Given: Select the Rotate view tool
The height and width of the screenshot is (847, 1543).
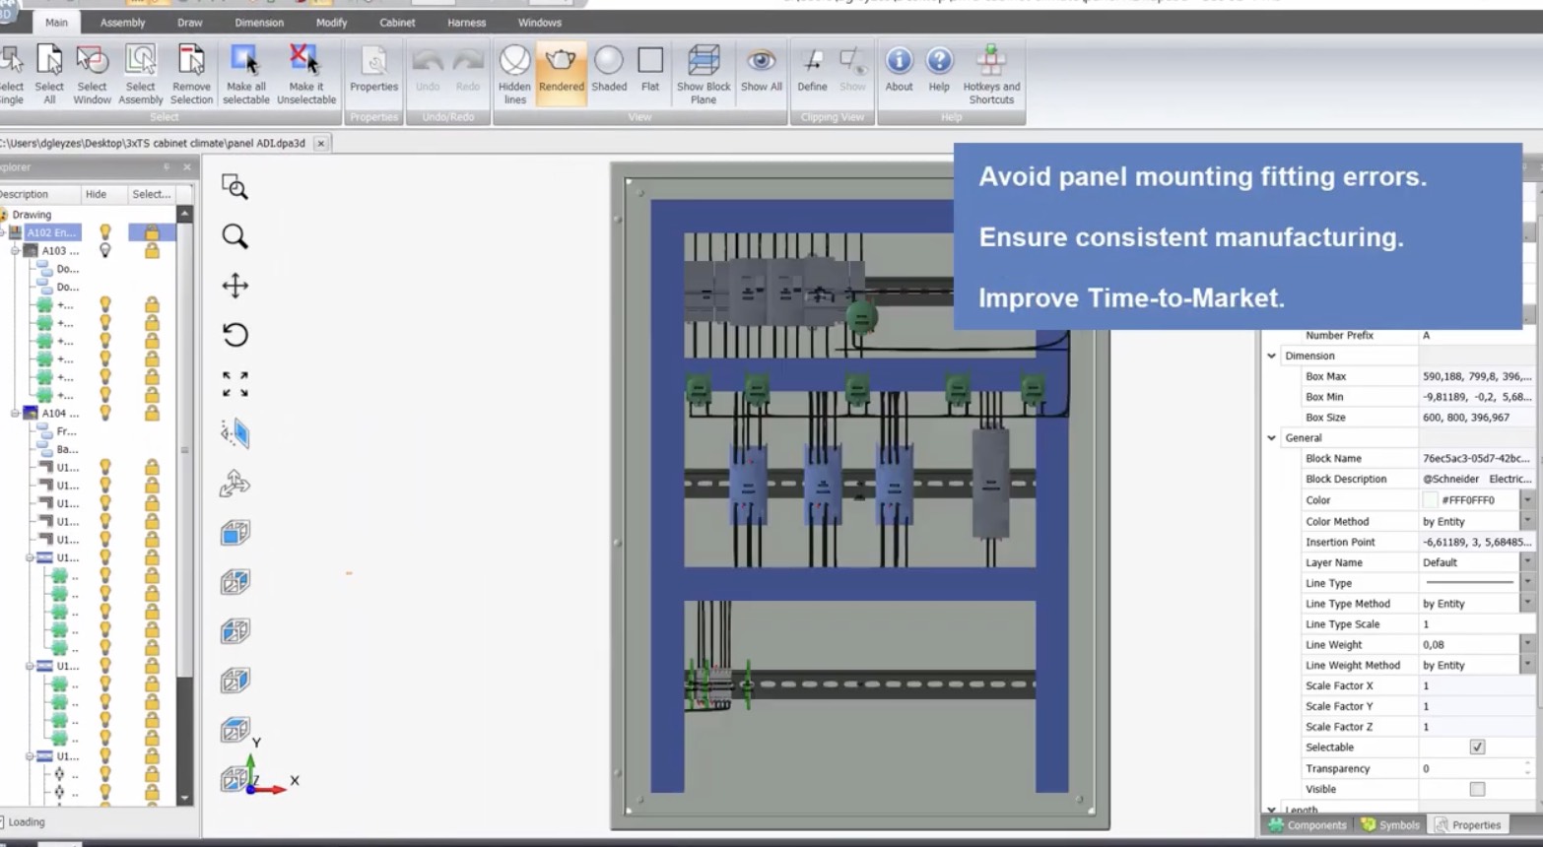Looking at the screenshot, I should [x=235, y=335].
